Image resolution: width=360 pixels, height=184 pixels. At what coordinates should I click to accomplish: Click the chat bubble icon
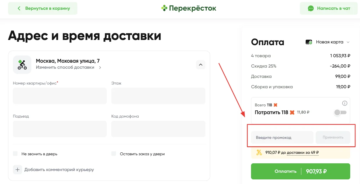click(311, 9)
